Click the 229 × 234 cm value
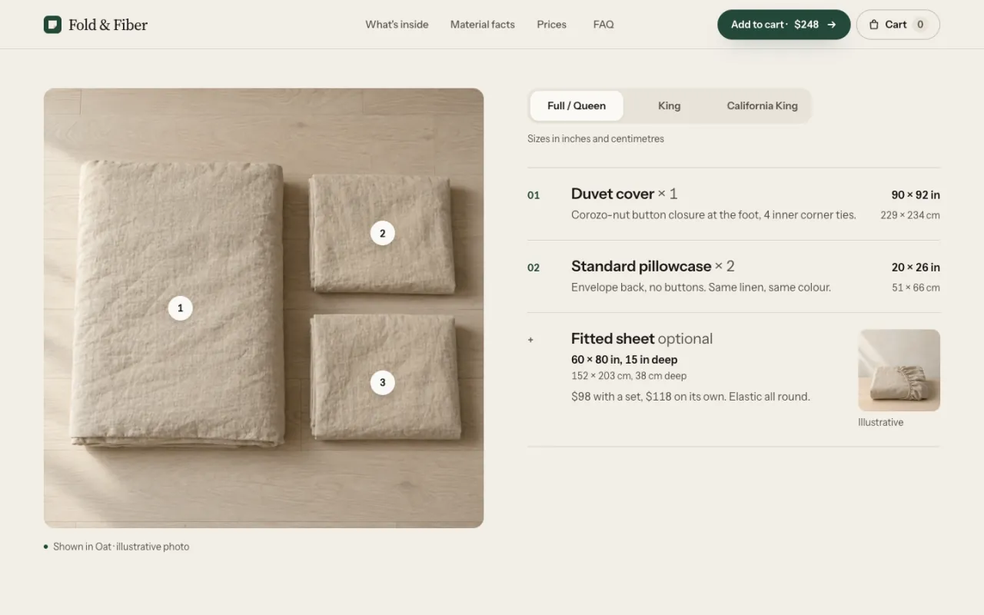The image size is (984, 615). click(910, 215)
